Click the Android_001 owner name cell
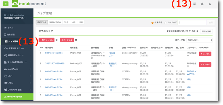Image resolution: width=223 pixels, height=105 pixels. pos(76,63)
